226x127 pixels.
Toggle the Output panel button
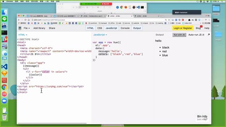click(137, 28)
